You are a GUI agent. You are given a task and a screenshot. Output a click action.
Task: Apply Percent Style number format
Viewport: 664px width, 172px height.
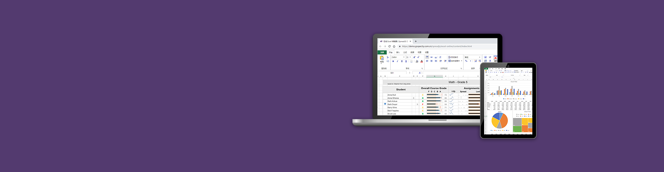pyautogui.click(x=466, y=61)
